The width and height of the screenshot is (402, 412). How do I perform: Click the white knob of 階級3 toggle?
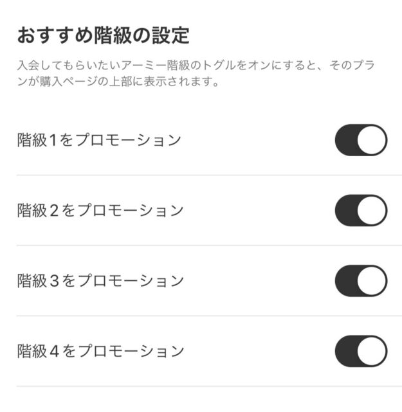372,281
